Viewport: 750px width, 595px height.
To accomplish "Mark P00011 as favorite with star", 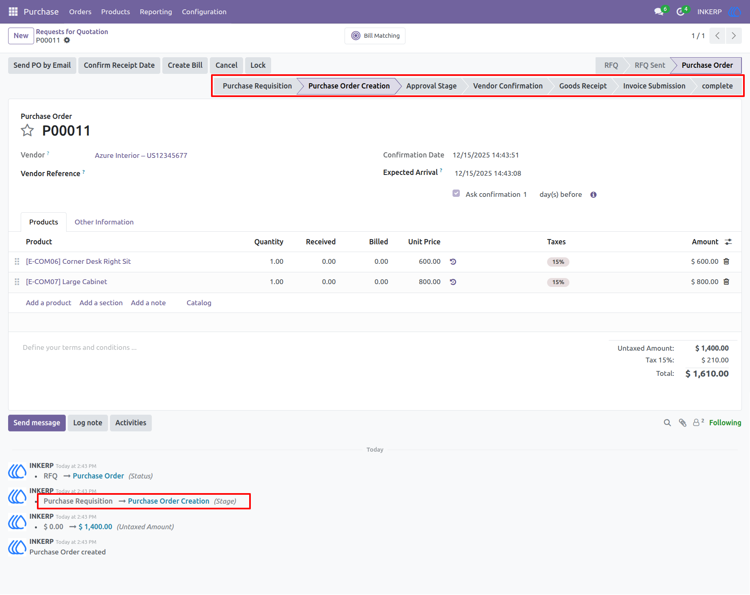I will [27, 131].
